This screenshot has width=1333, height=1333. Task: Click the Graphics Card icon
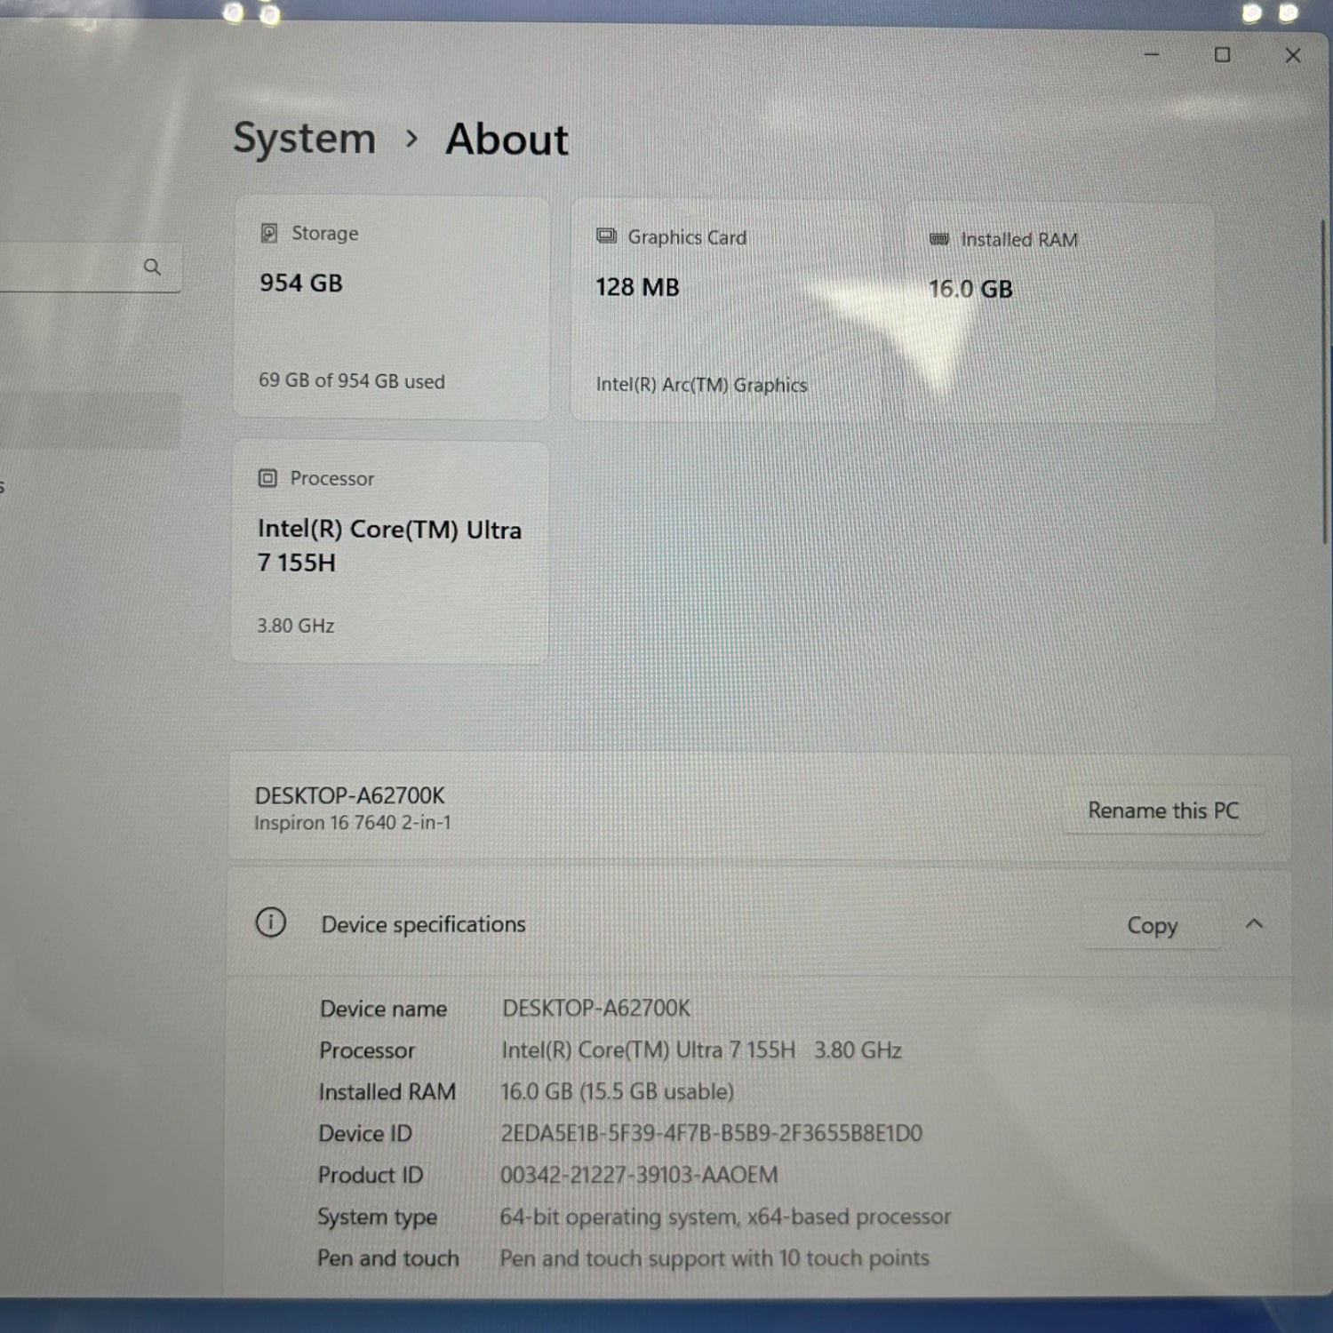click(x=606, y=236)
